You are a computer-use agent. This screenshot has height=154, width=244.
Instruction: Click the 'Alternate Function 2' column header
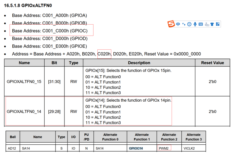(x=169, y=137)
